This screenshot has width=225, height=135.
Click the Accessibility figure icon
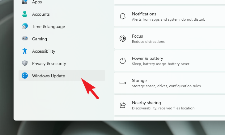pos(25,51)
